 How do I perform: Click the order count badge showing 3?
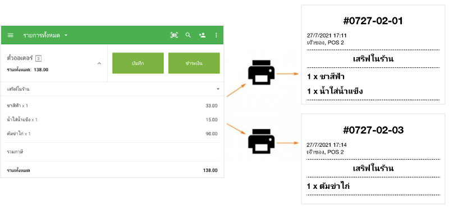(x=39, y=58)
